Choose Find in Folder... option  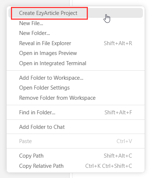click(x=75, y=112)
